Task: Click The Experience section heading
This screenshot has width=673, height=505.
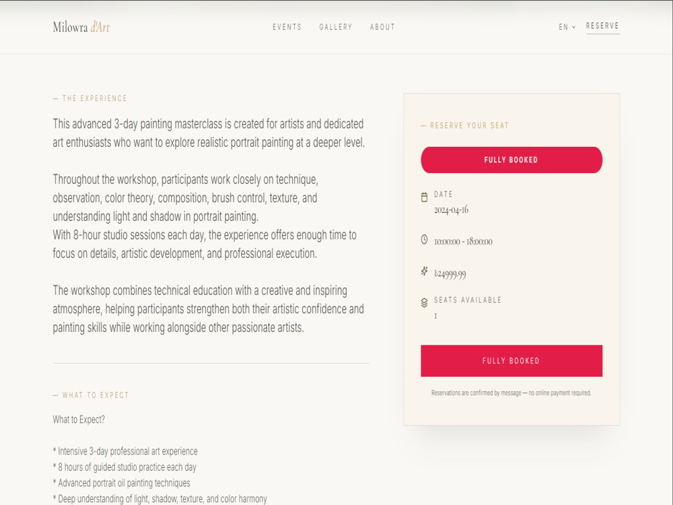Action: 90,98
